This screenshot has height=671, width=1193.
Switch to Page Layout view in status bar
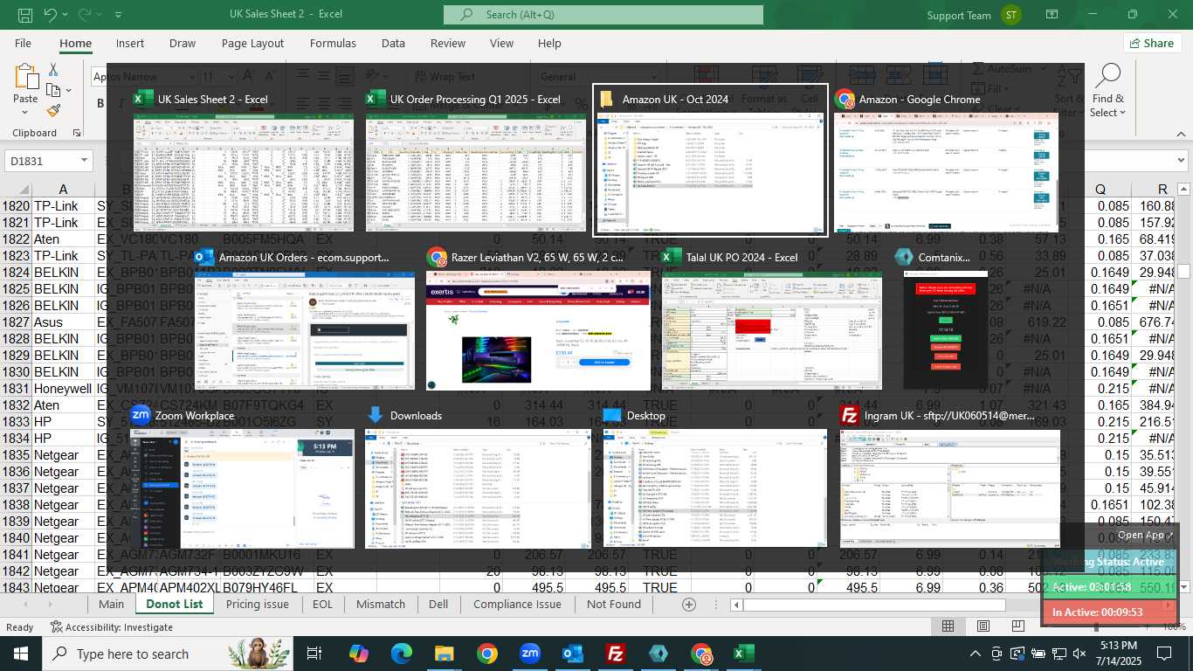983,626
